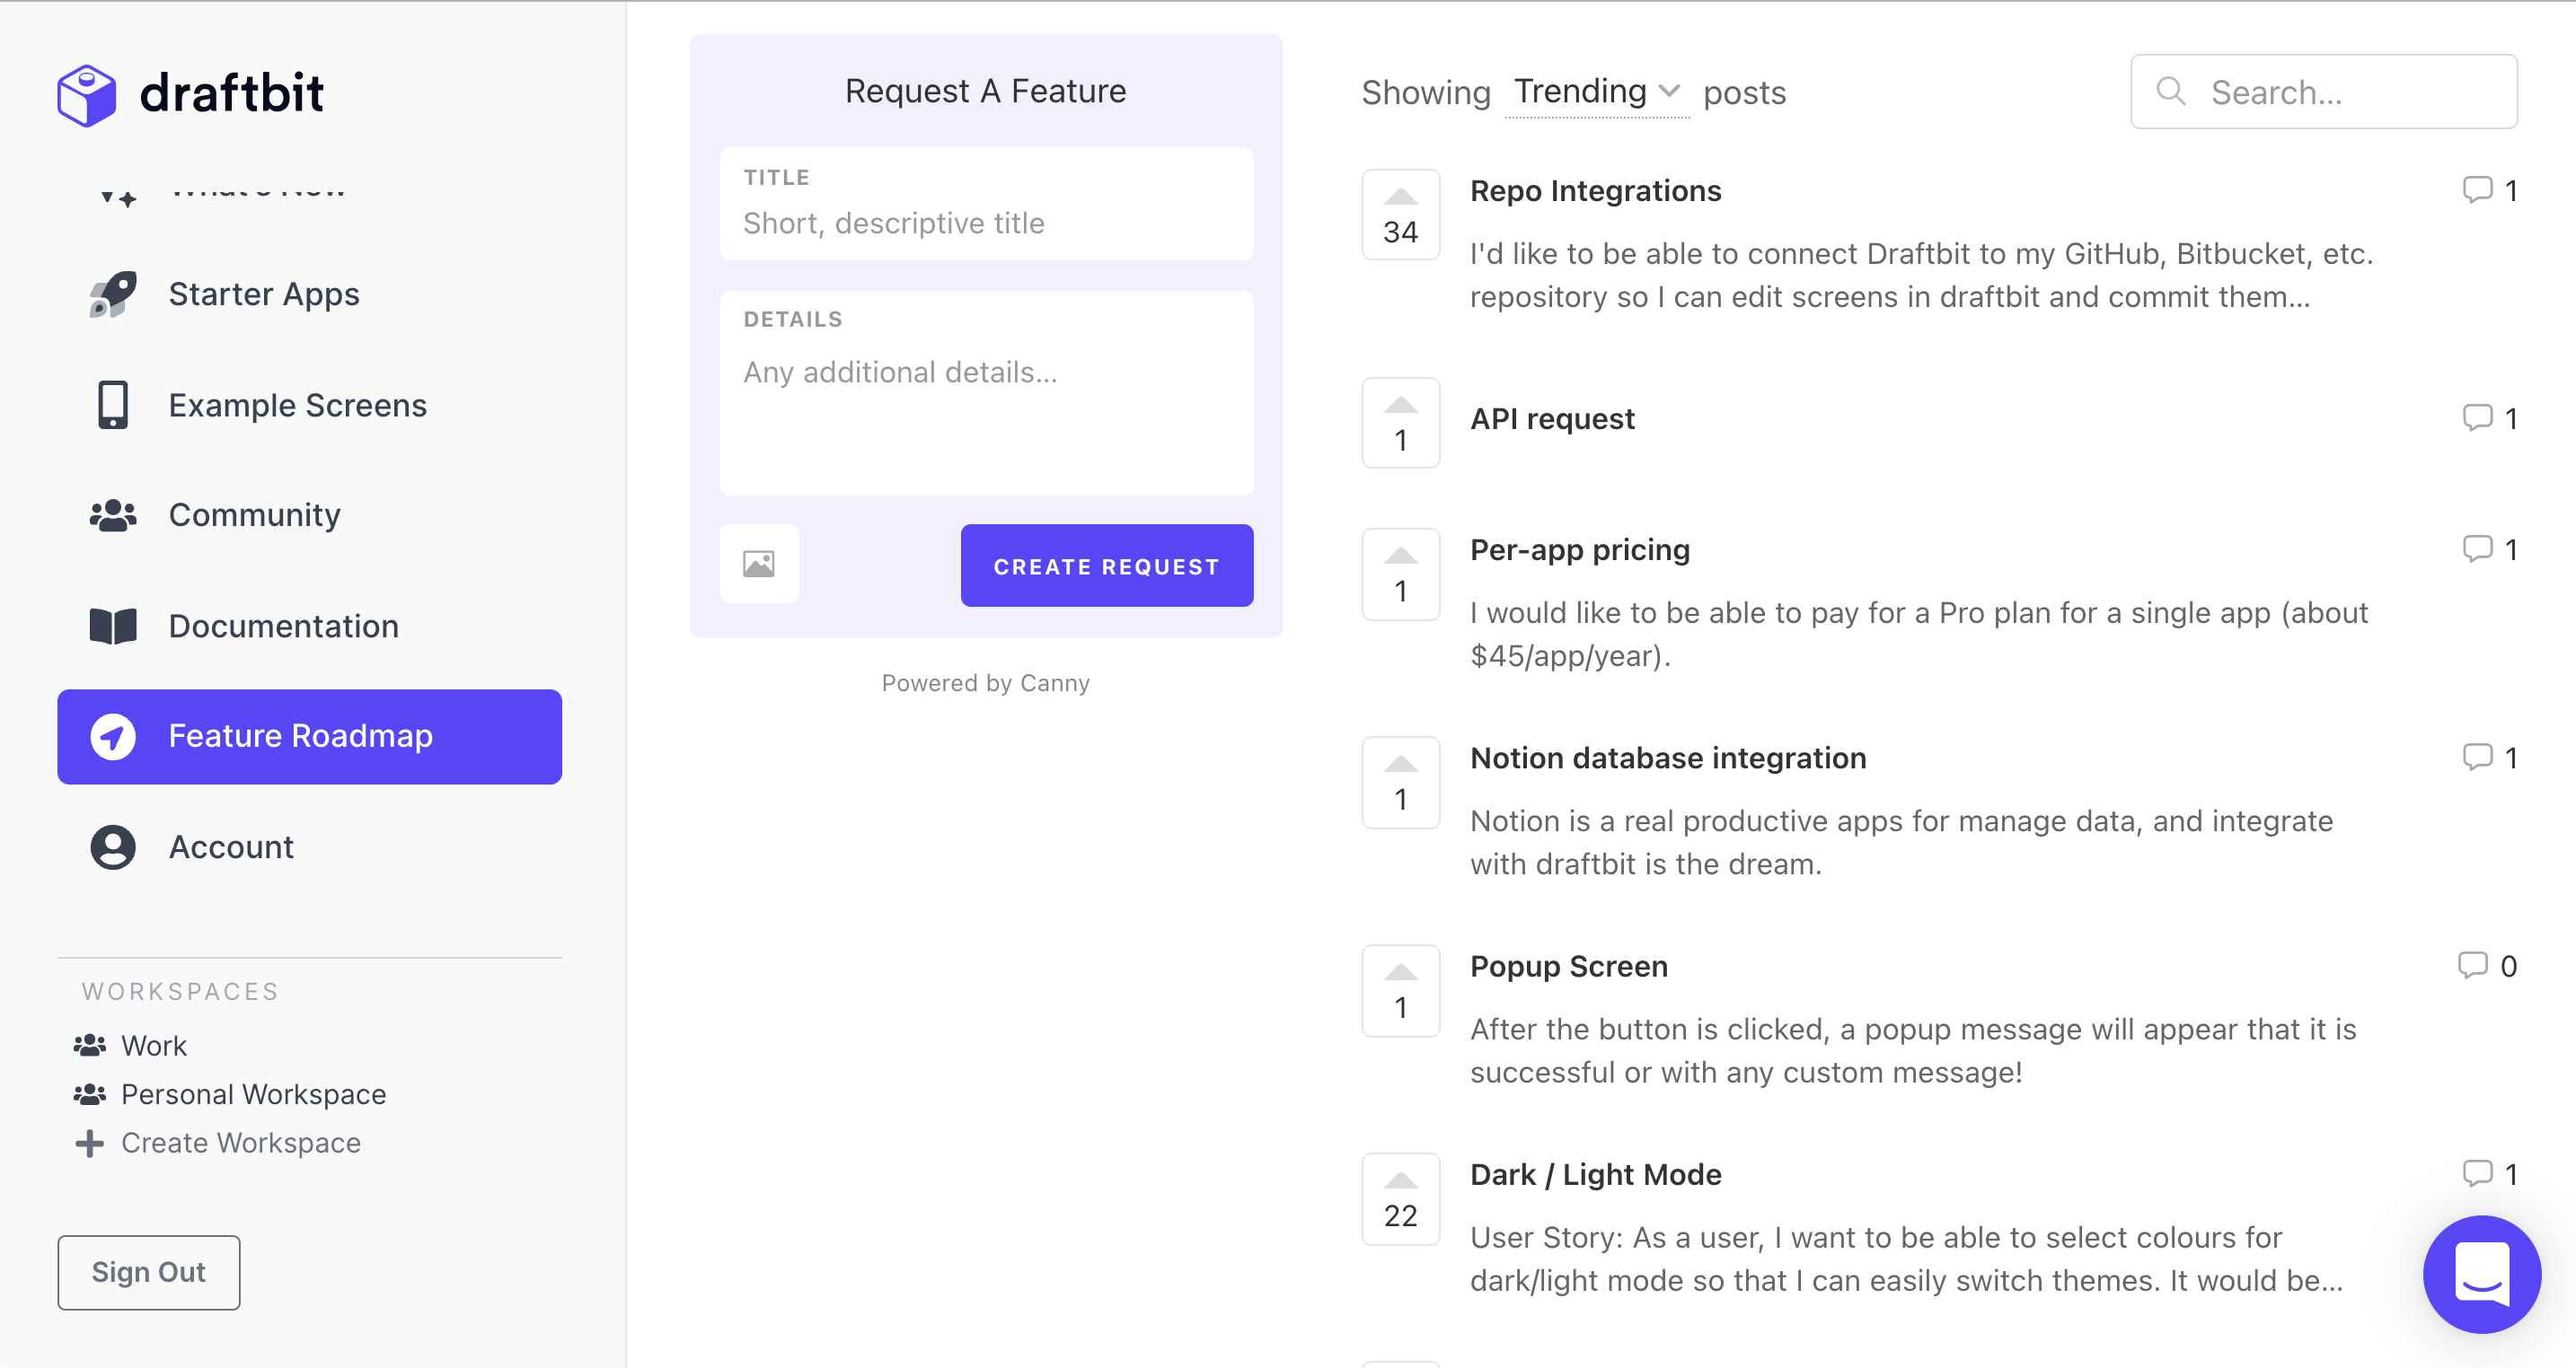Image resolution: width=2576 pixels, height=1368 pixels.
Task: Open the Powered by Canny link
Action: click(985, 683)
